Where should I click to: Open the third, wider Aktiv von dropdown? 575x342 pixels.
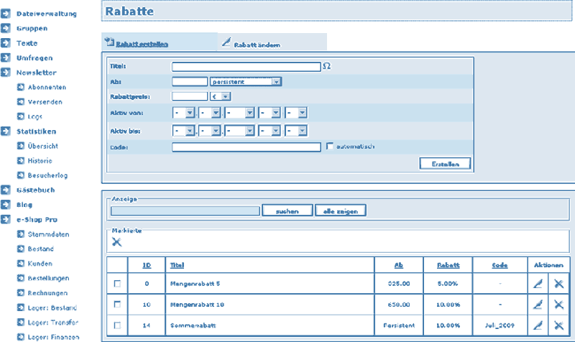point(240,113)
